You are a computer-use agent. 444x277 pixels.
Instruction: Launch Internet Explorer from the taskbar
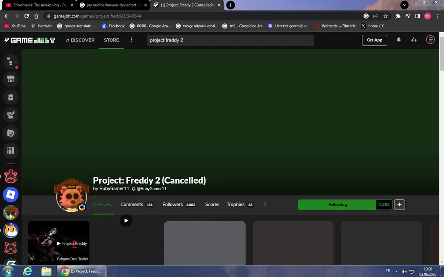tap(28, 271)
